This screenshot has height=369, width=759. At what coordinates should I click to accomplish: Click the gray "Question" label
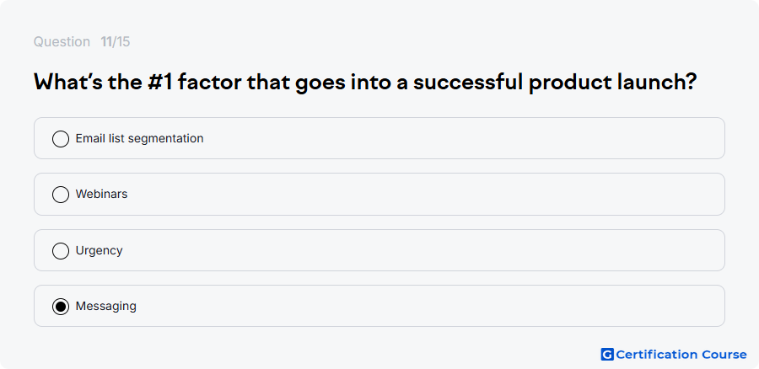click(62, 41)
